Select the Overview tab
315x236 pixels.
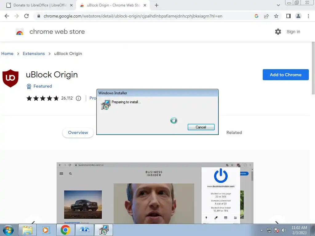pyautogui.click(x=78, y=133)
